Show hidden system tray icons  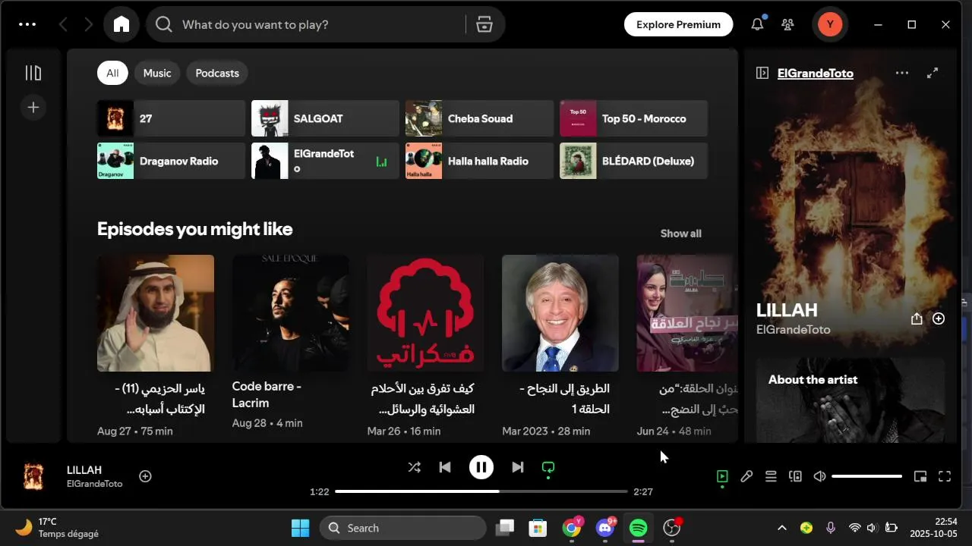[781, 528]
